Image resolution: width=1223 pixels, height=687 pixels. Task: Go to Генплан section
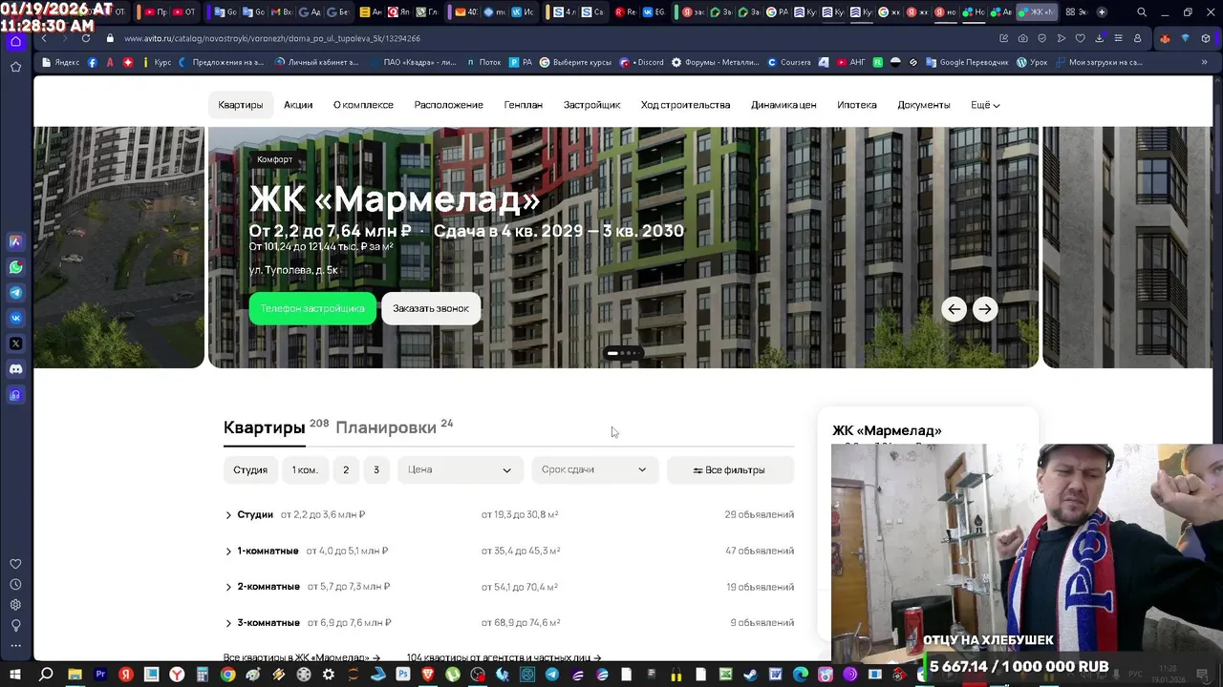524,105
